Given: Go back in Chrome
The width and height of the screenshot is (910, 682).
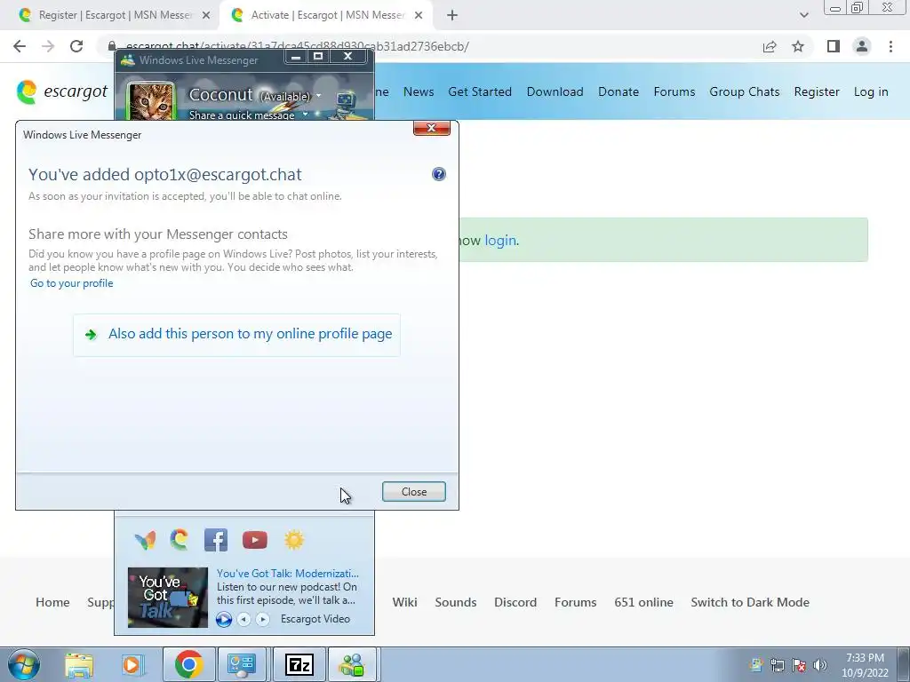Looking at the screenshot, I should click(x=20, y=46).
